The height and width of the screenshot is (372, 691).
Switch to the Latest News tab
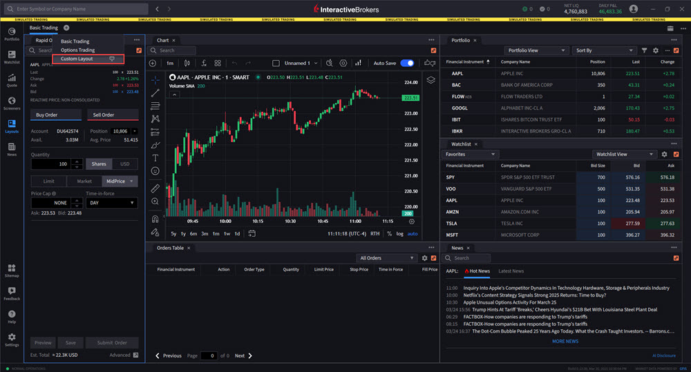click(x=511, y=271)
